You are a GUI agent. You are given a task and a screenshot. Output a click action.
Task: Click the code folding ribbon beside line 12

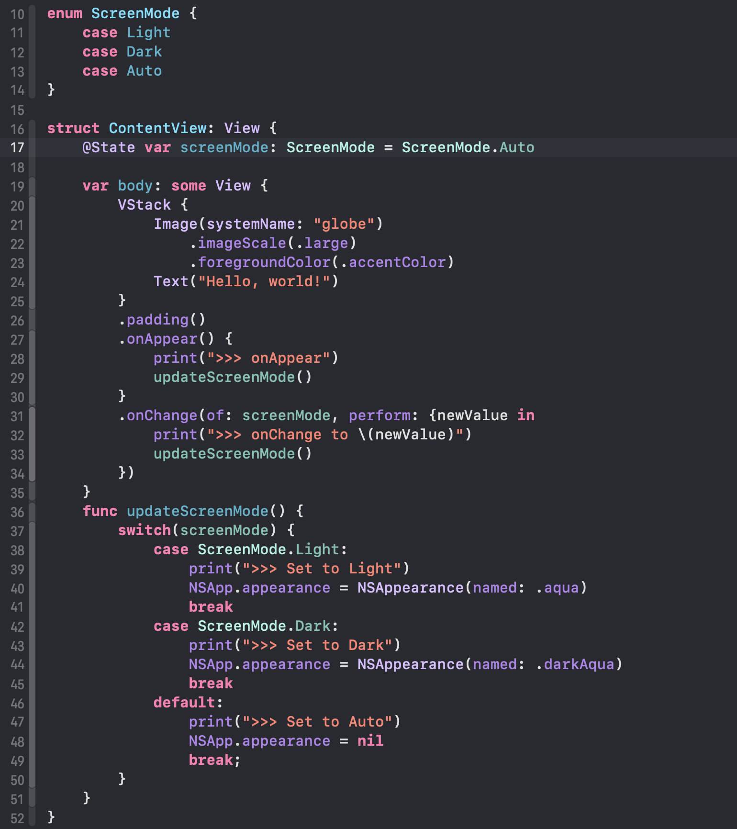pos(32,52)
